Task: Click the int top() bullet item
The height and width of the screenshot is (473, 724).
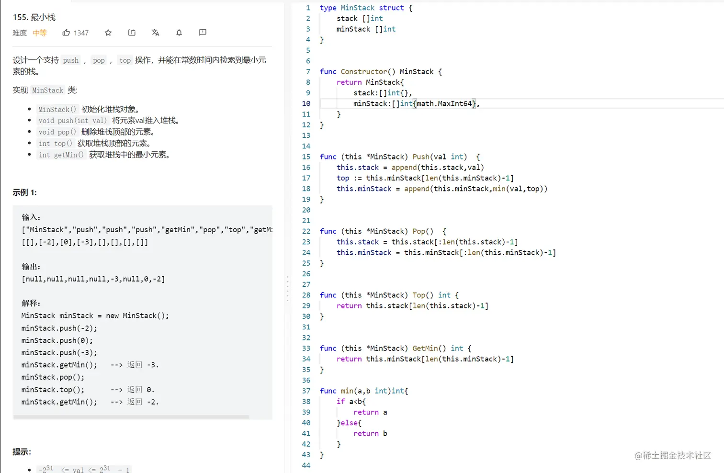Action: (x=94, y=144)
